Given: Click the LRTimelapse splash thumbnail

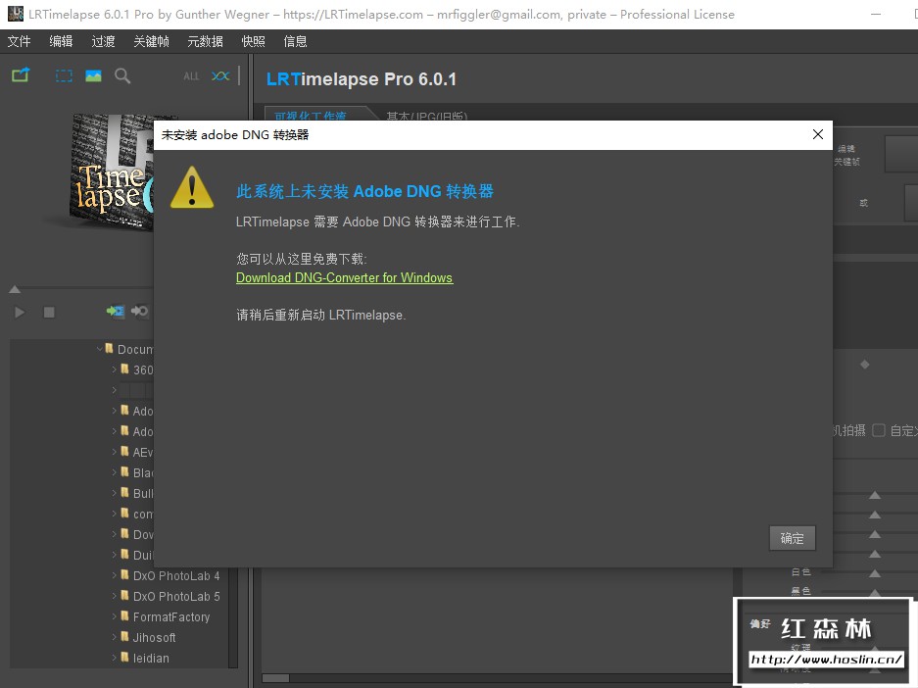Looking at the screenshot, I should (x=112, y=172).
